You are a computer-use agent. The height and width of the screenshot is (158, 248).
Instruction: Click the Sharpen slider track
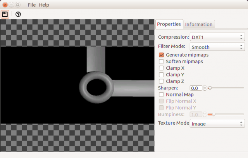point(226,88)
